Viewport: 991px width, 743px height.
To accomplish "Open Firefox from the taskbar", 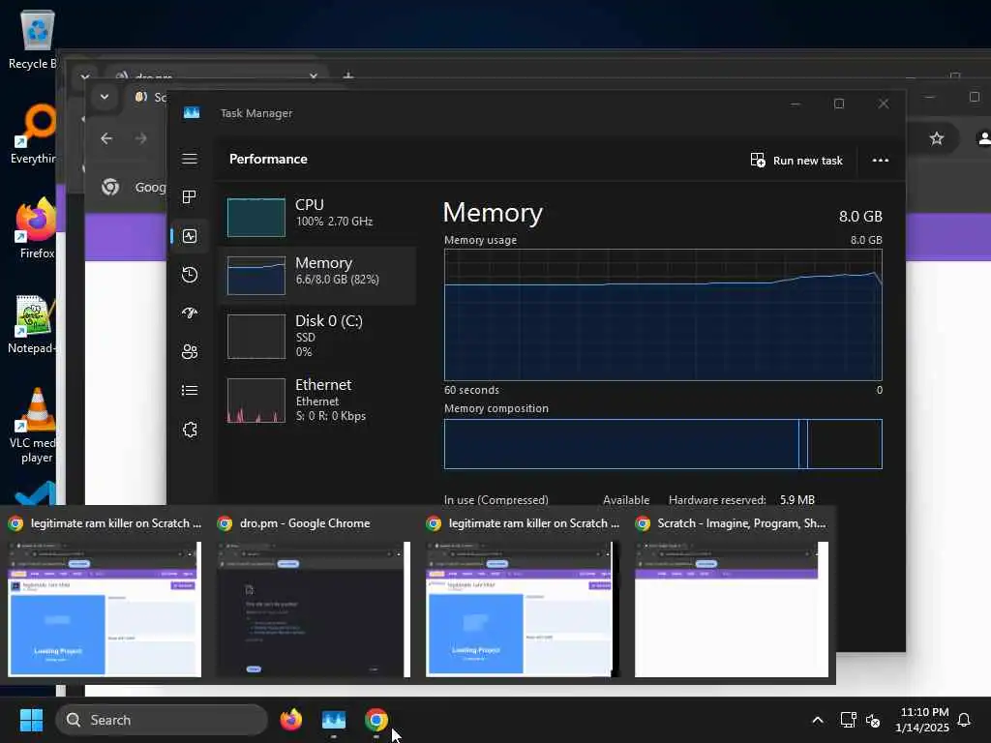I will (x=290, y=720).
